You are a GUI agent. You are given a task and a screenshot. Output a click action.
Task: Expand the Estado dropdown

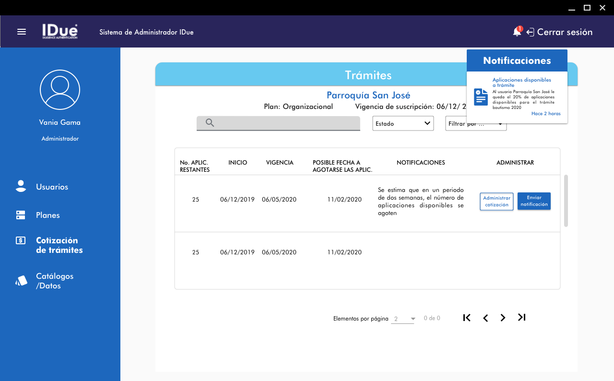click(x=403, y=123)
